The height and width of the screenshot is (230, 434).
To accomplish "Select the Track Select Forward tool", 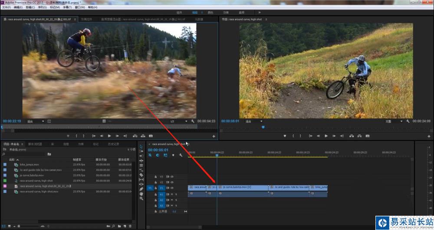I will 141,151.
